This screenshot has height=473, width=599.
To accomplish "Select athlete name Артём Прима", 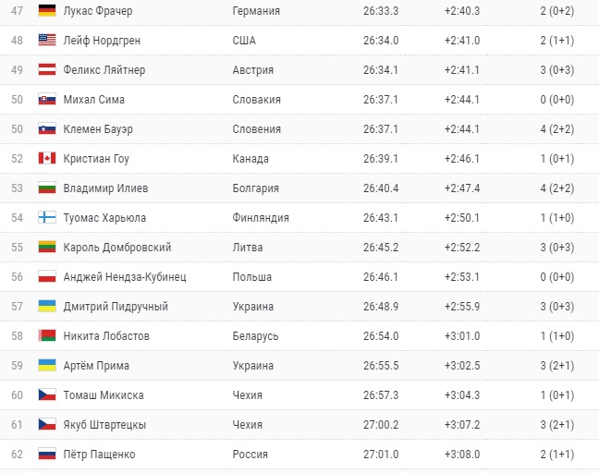I will (x=96, y=366).
